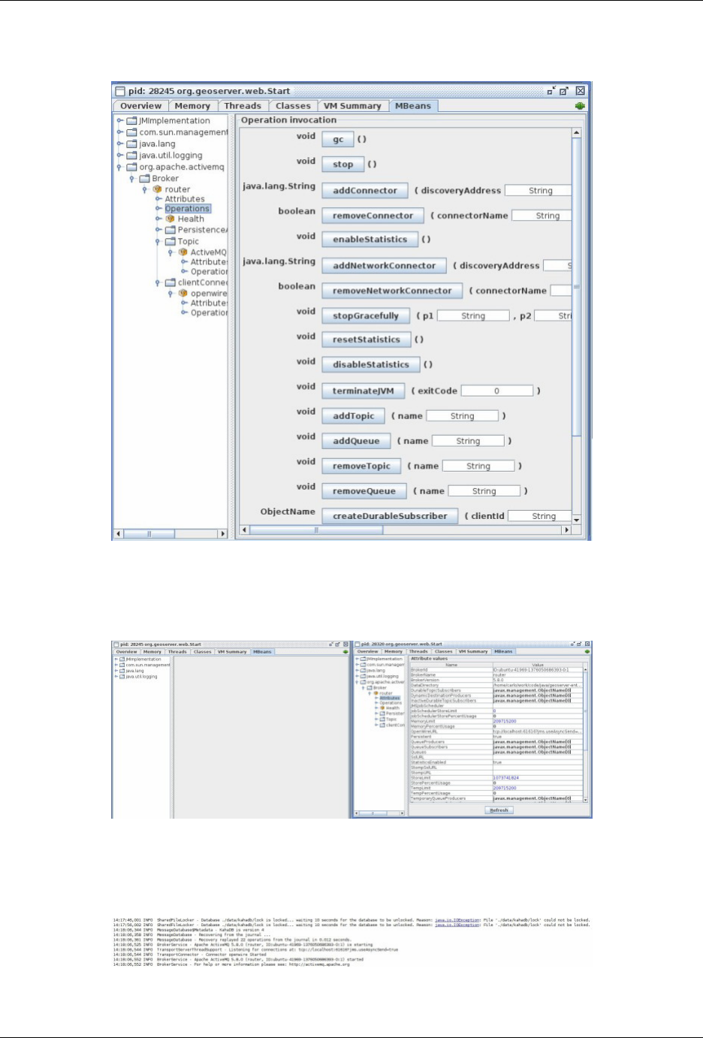Click the removeQueue operation button
Screen dimensions: 703x1038
point(364,491)
